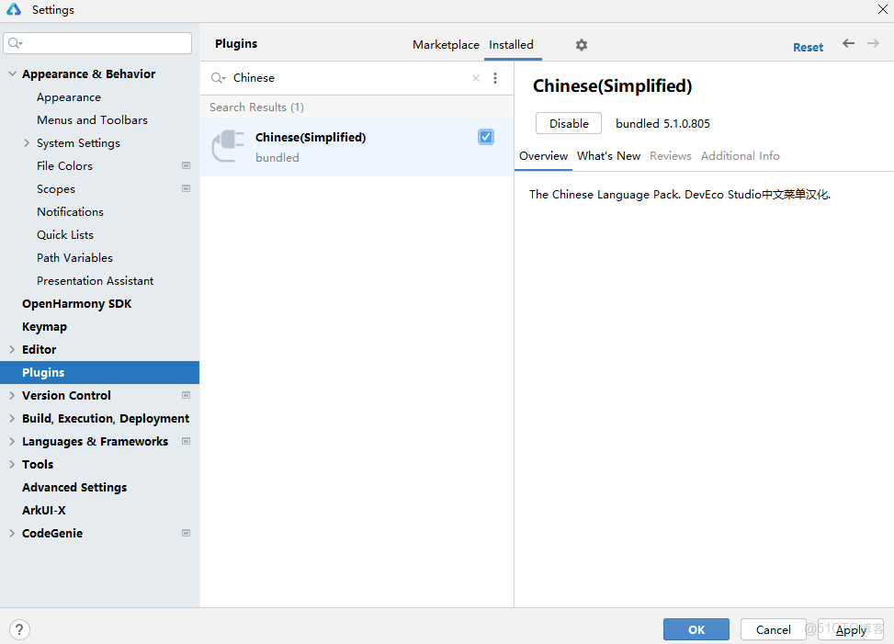This screenshot has width=894, height=644.
Task: Click the help question mark icon
Action: (x=19, y=629)
